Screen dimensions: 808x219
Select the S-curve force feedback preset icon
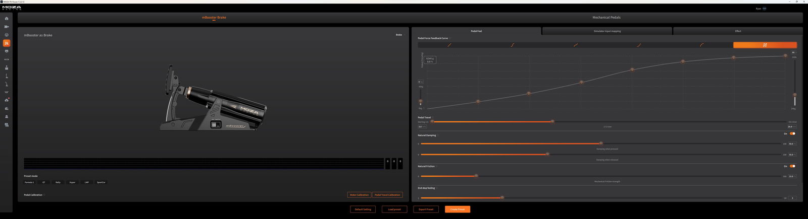click(x=512, y=45)
